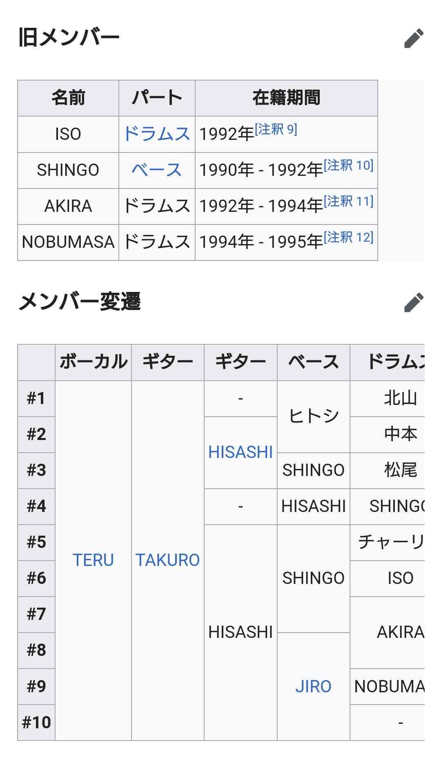The width and height of the screenshot is (441, 761).
Task: Follow the JIRO bassist link
Action: (x=313, y=686)
